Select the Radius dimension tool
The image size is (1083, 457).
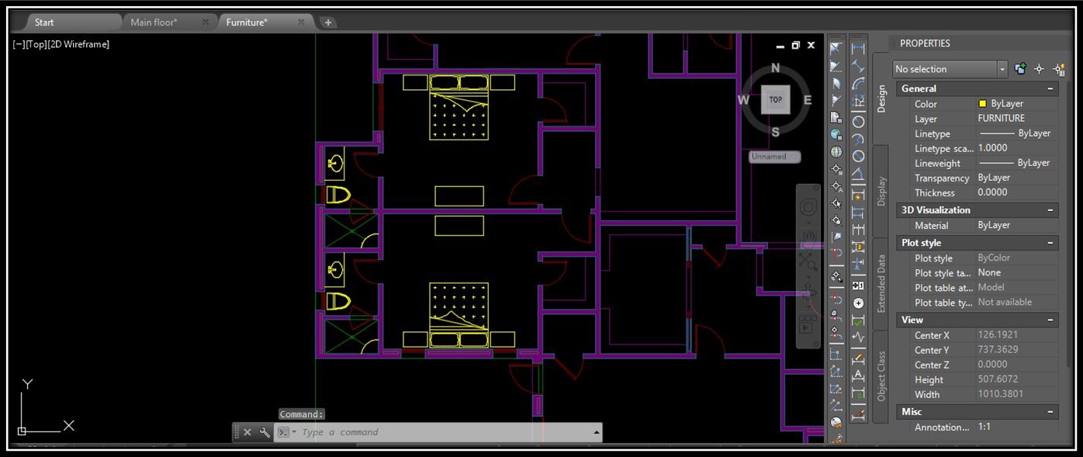coord(858,122)
